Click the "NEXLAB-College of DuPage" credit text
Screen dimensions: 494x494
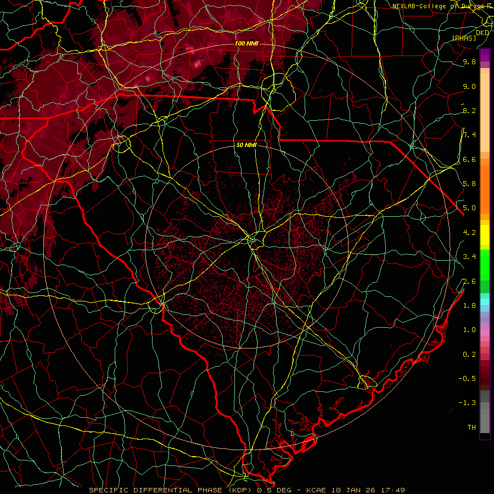tap(438, 6)
